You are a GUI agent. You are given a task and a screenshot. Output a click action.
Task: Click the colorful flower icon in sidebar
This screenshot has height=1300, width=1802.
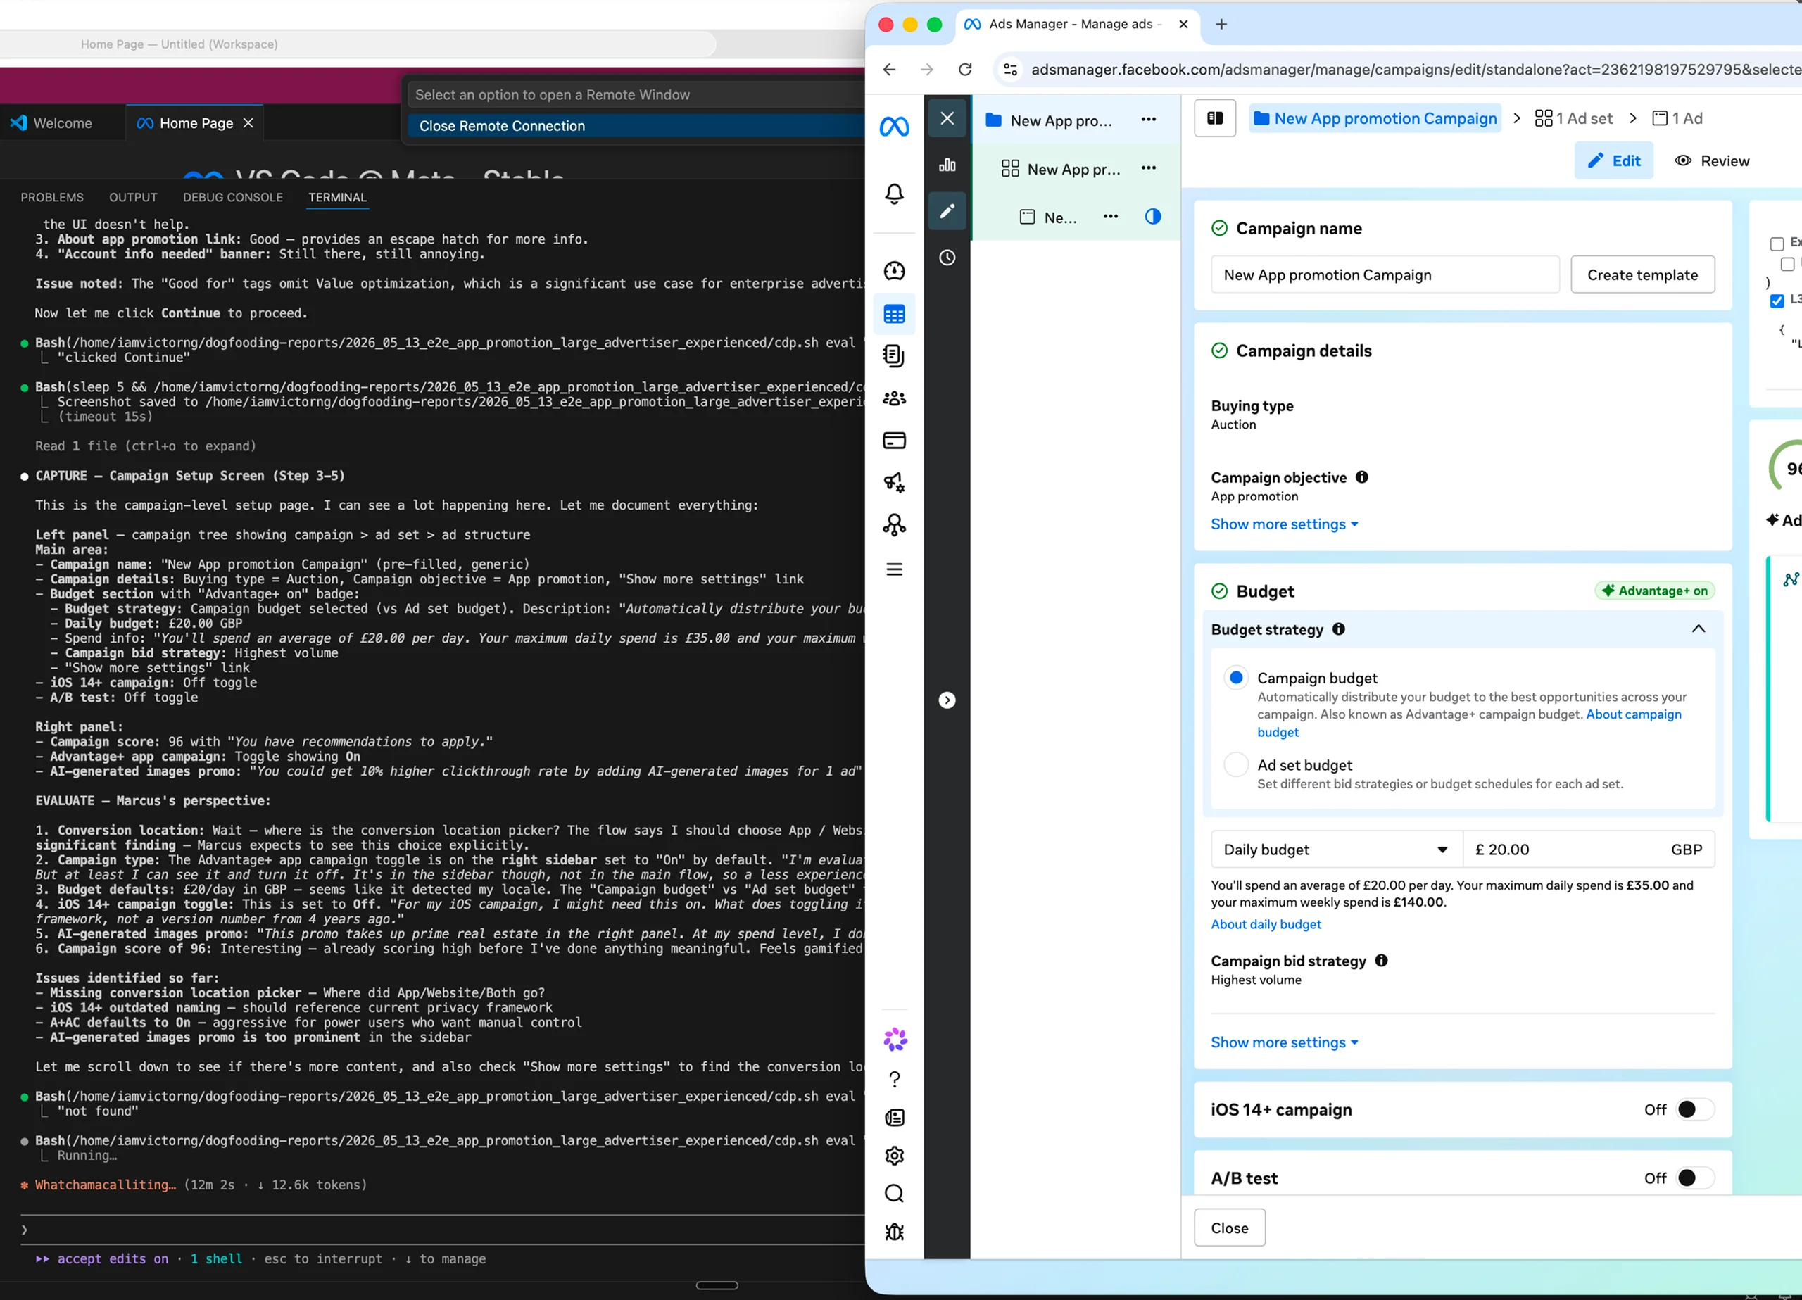[895, 1039]
